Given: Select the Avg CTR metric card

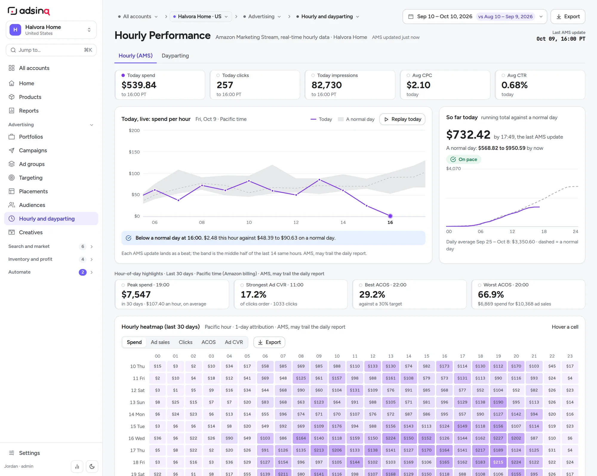Looking at the screenshot, I should (x=540, y=85).
